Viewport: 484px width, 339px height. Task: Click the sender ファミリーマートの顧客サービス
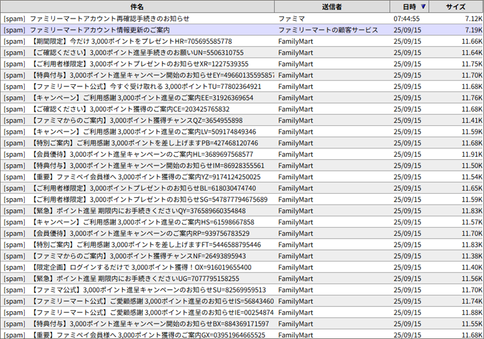coord(328,30)
